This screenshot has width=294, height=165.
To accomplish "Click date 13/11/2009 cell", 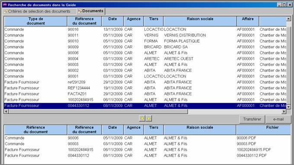I will click(x=113, y=29).
